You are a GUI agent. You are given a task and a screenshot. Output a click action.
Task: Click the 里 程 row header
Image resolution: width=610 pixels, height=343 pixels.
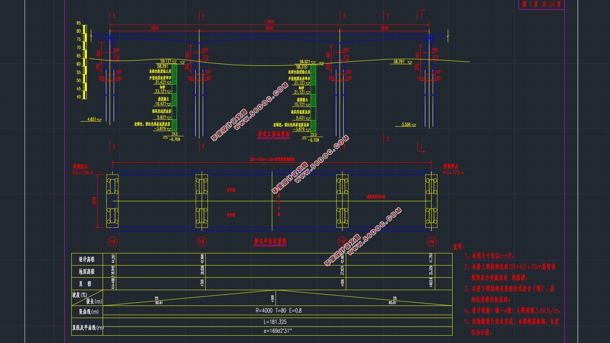click(85, 284)
